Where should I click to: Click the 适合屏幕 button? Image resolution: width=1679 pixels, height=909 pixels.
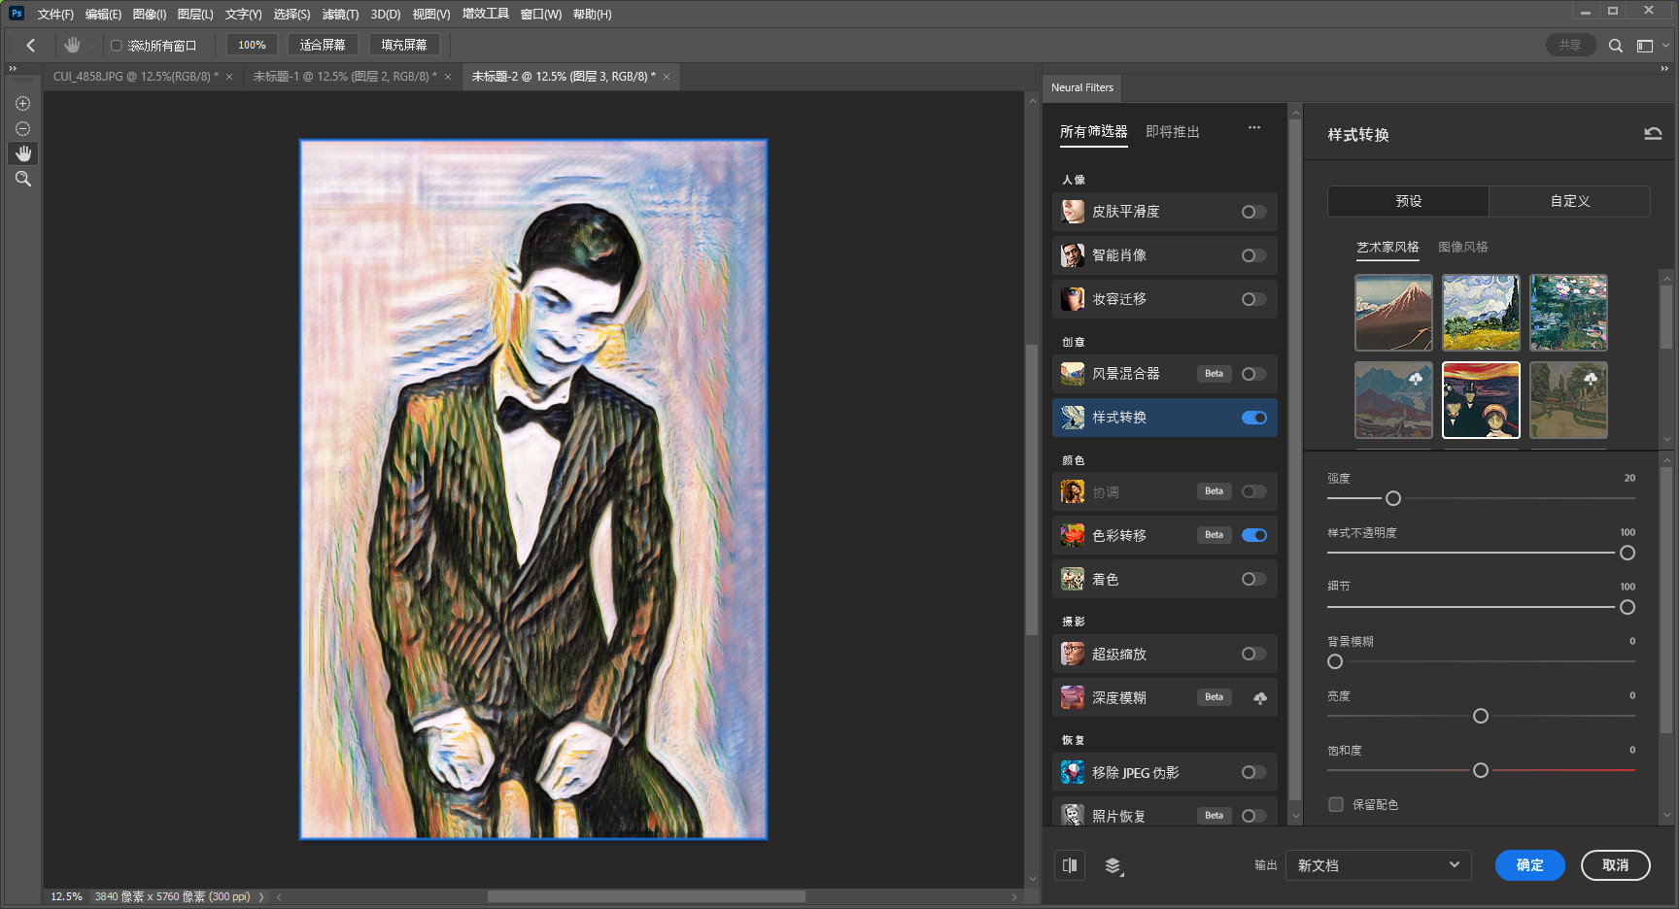pyautogui.click(x=323, y=45)
